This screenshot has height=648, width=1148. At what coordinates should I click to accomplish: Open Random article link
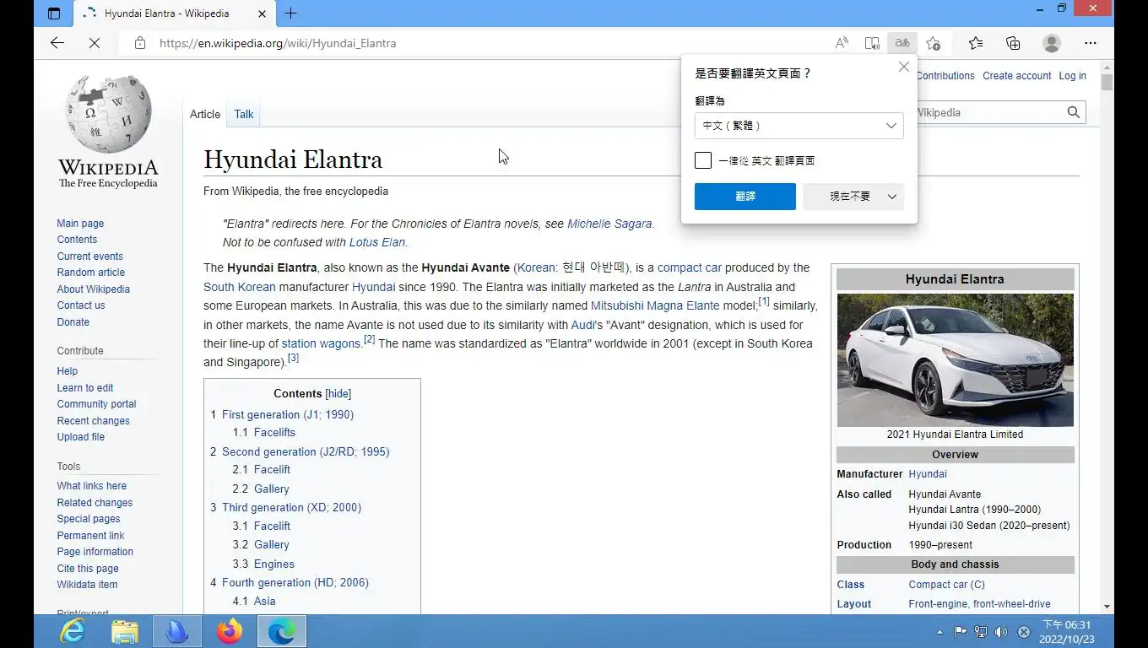point(91,273)
